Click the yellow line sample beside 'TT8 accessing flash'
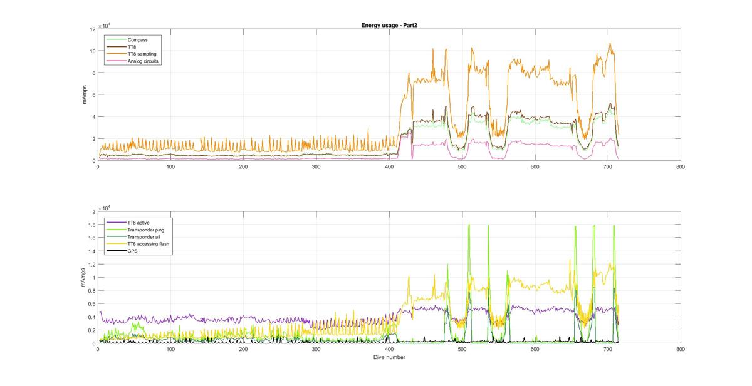Viewport: 752px width, 386px height. pos(115,243)
